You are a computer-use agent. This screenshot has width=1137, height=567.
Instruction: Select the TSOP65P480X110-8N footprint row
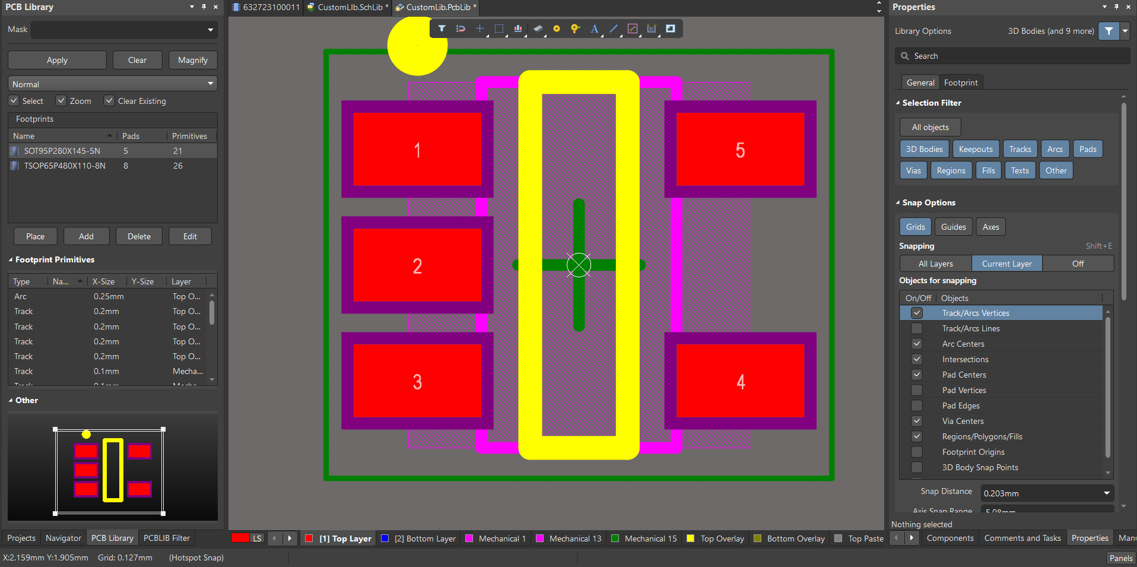[x=65, y=166]
